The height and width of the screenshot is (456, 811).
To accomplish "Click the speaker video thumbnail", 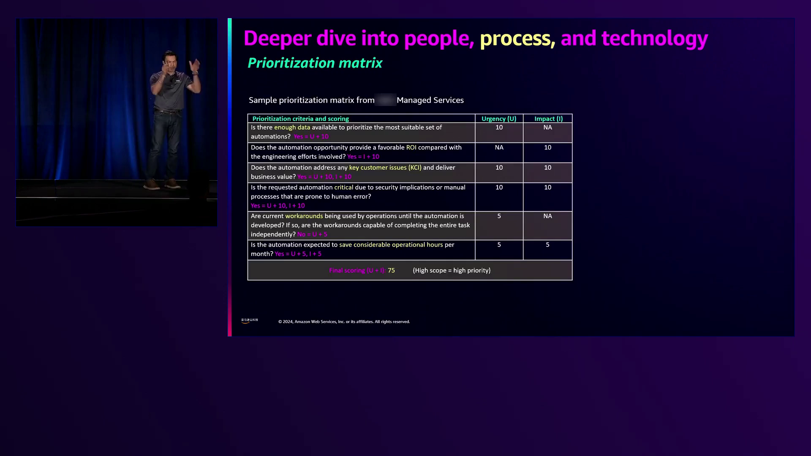I will click(x=117, y=122).
